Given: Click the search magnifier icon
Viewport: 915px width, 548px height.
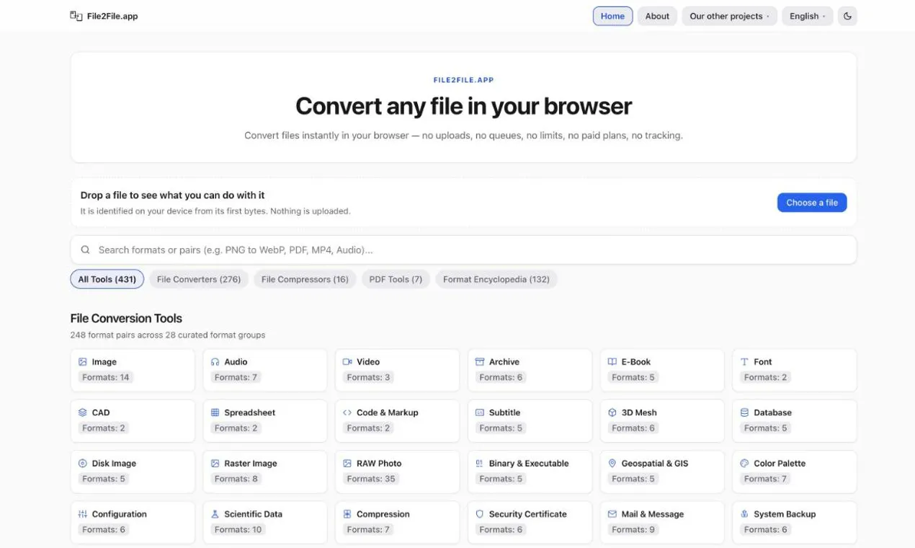Looking at the screenshot, I should (x=86, y=250).
